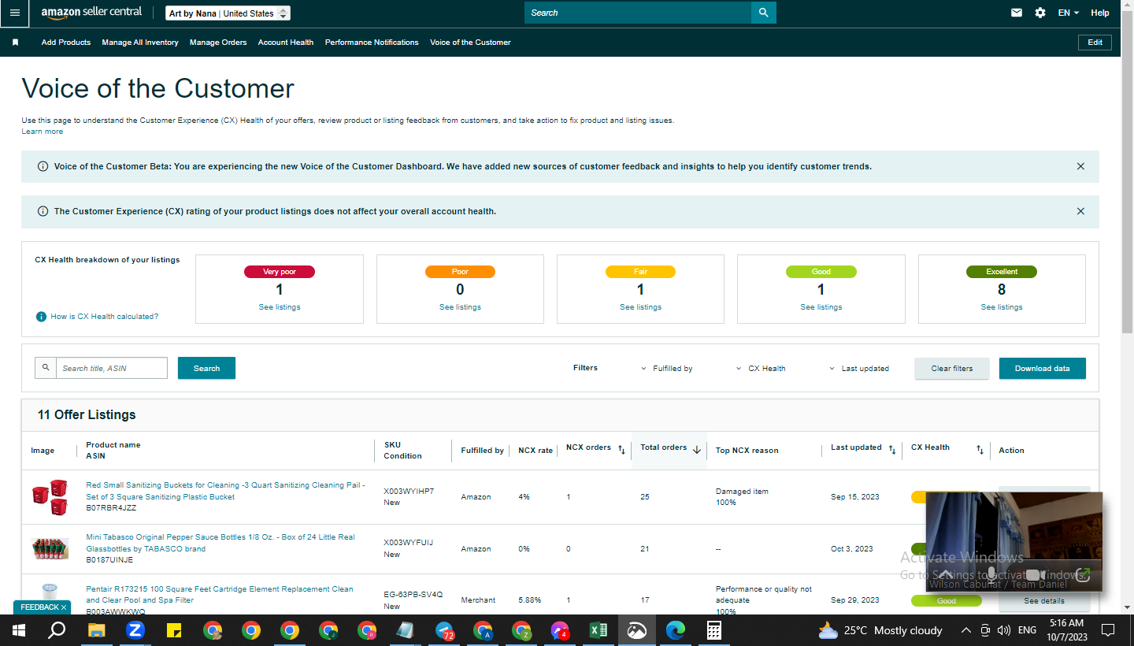
Task: Click the bookmark icon in the favorites bar
Action: (15, 43)
